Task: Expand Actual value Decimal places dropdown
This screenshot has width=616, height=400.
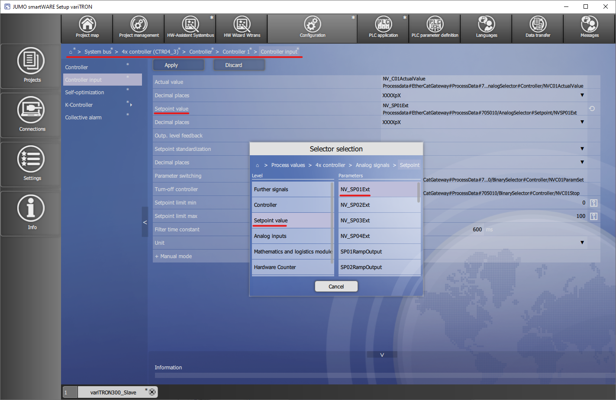Action: 582,95
